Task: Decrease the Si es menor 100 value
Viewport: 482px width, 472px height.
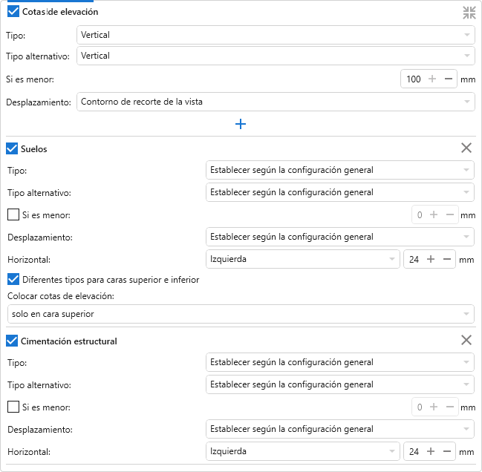Action: pyautogui.click(x=448, y=79)
